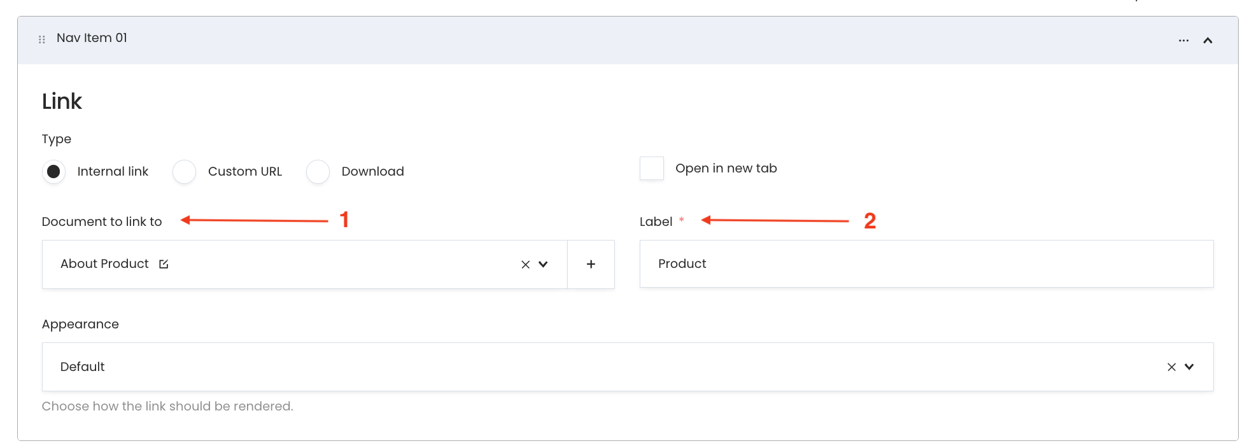Viewport: 1254px width, 448px height.
Task: Enable the Open in new tab checkbox
Action: coord(651,169)
